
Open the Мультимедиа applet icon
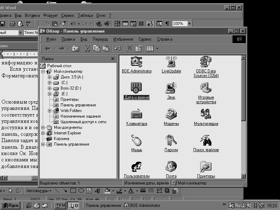[206, 114]
